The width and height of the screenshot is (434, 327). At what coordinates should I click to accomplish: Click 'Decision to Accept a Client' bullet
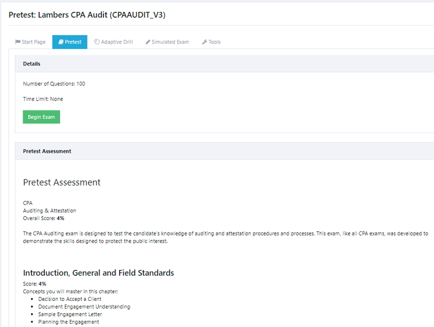pyautogui.click(x=70, y=299)
